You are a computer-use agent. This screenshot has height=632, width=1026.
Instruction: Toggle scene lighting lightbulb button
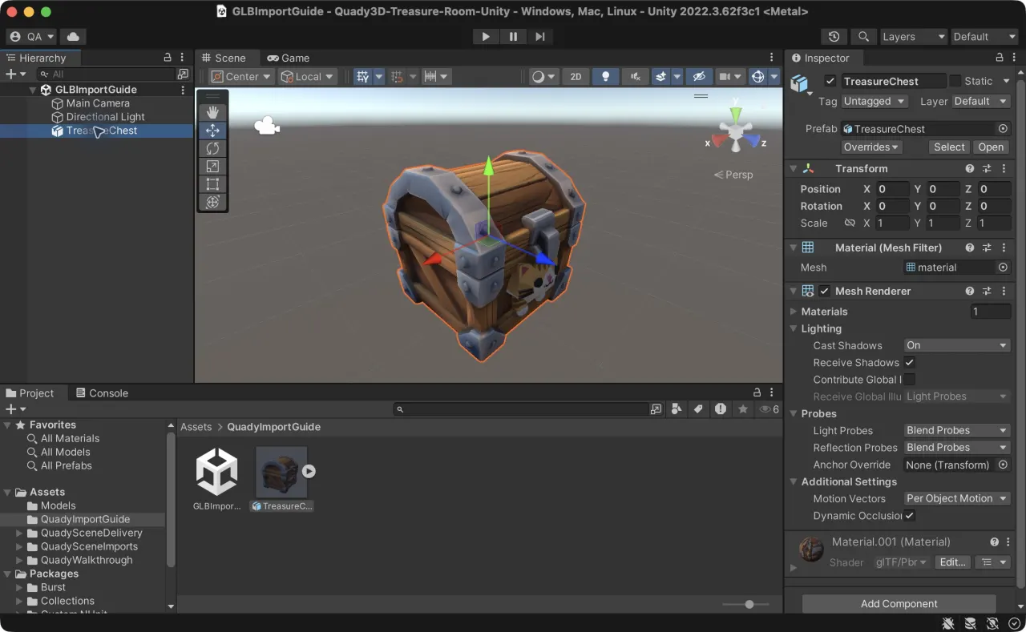pos(605,77)
